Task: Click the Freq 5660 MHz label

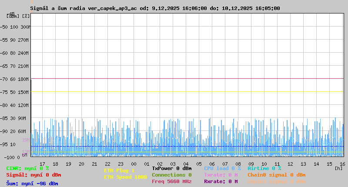Action: tap(171, 181)
